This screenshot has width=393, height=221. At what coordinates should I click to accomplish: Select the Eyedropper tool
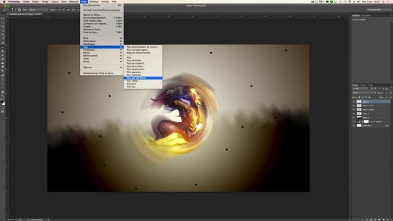point(2,39)
